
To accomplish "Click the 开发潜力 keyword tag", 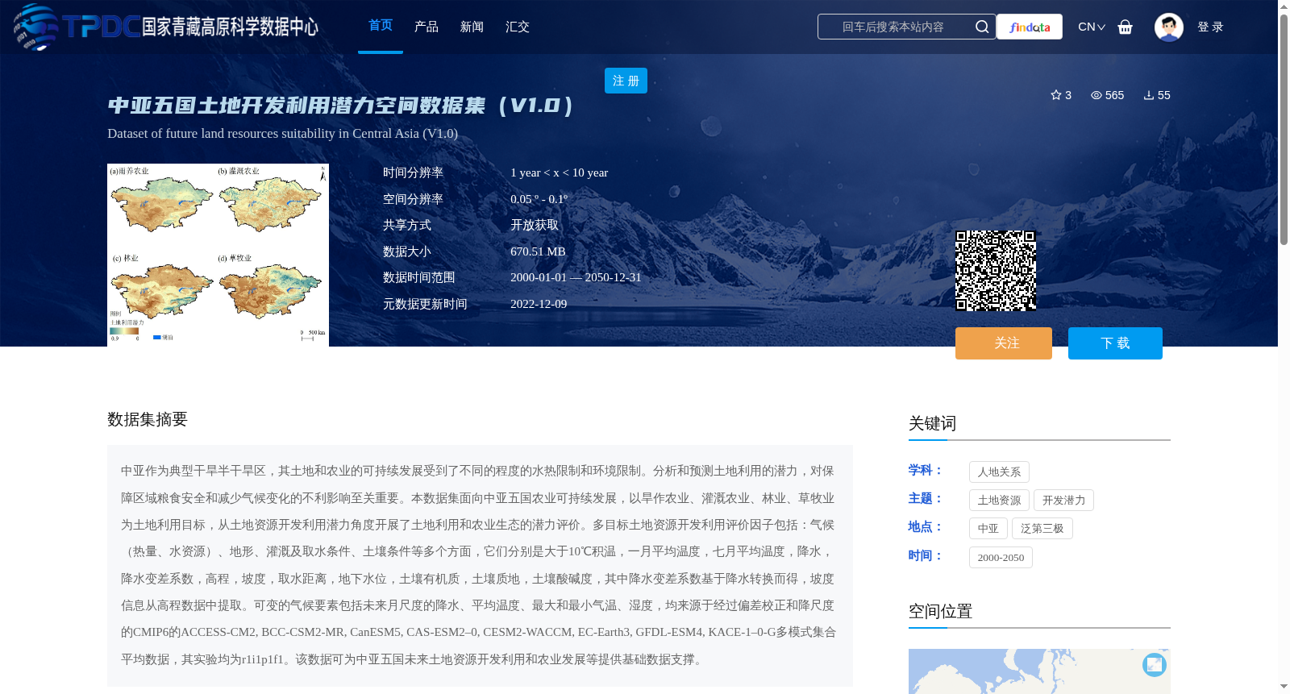I will click(x=1063, y=500).
